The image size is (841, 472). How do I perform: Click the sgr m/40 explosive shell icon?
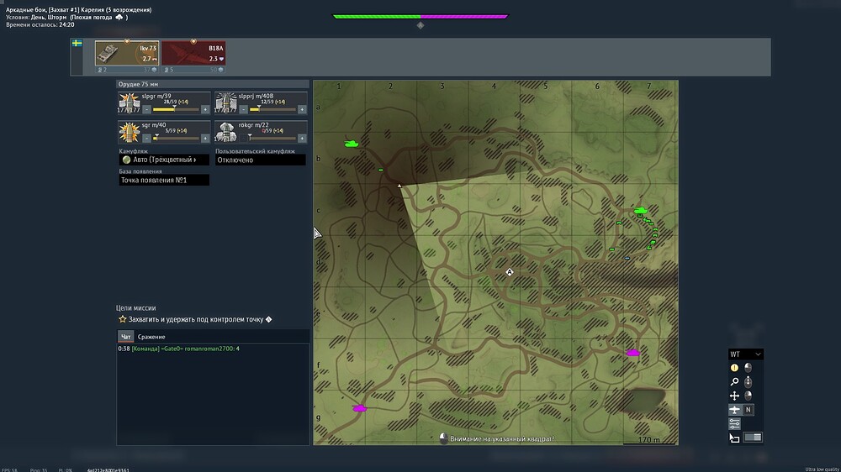coord(129,132)
